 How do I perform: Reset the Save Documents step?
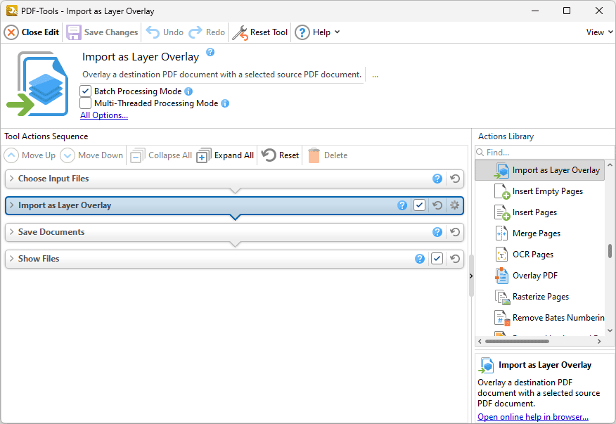point(455,232)
